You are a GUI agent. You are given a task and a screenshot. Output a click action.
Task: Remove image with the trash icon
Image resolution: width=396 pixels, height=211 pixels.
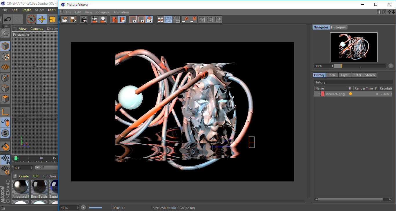tap(114, 20)
